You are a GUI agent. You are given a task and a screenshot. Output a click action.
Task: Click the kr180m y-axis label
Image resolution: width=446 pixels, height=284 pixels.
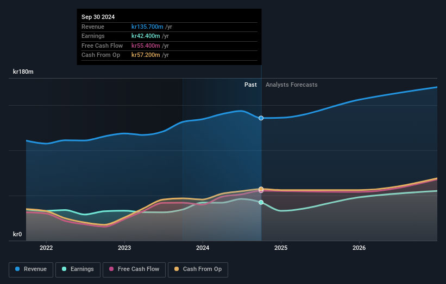[x=23, y=72]
